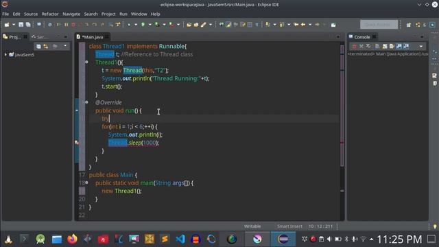This screenshot has width=439, height=247.
Task: Open the Run menu
Action: tap(123, 14)
